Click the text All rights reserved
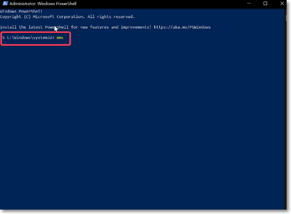 111,17
